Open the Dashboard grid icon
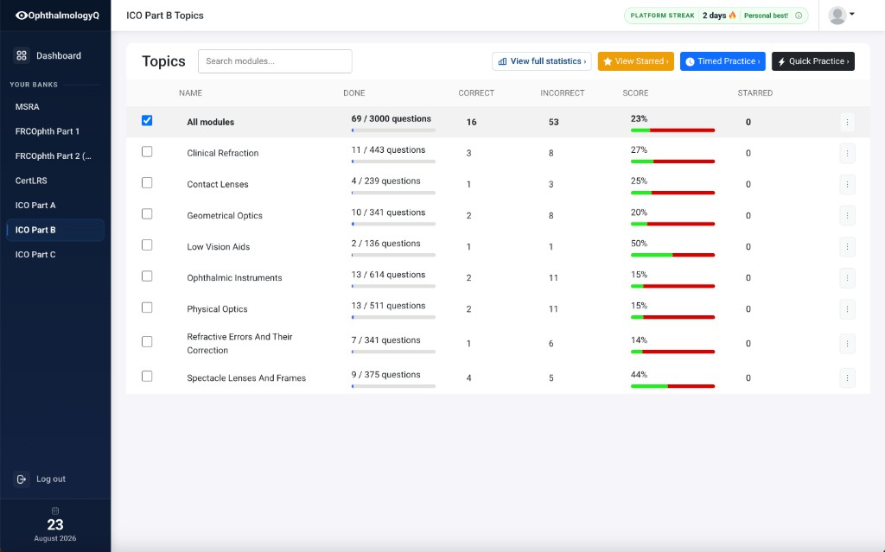Viewport: 885px width, 552px height. (x=22, y=55)
